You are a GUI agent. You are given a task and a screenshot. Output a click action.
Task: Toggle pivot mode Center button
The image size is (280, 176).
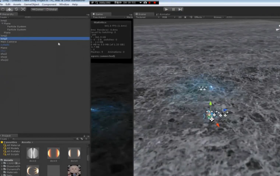pyautogui.click(x=38, y=9)
